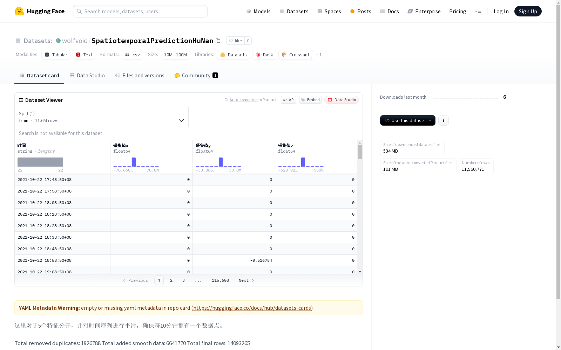Click the wolfvoid user avatar icon
Screen dimensions: 561x350
(58, 41)
